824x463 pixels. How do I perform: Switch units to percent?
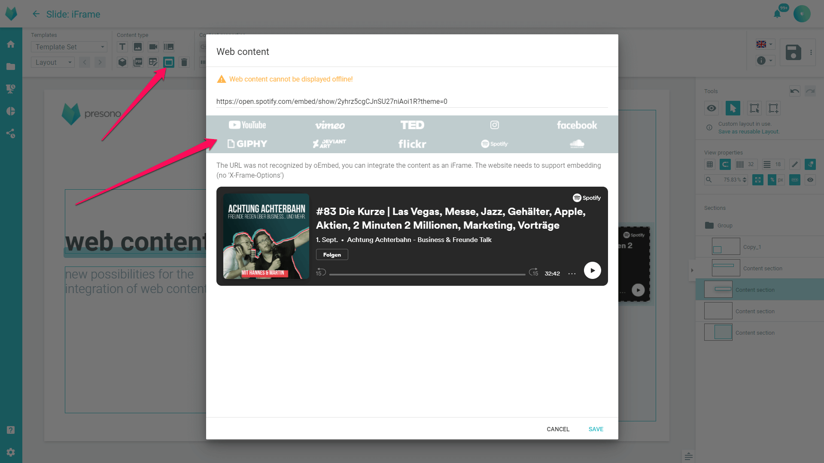[x=772, y=180]
